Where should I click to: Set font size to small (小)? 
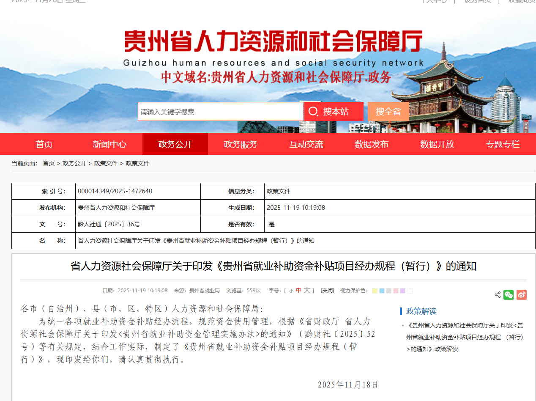pos(291,291)
